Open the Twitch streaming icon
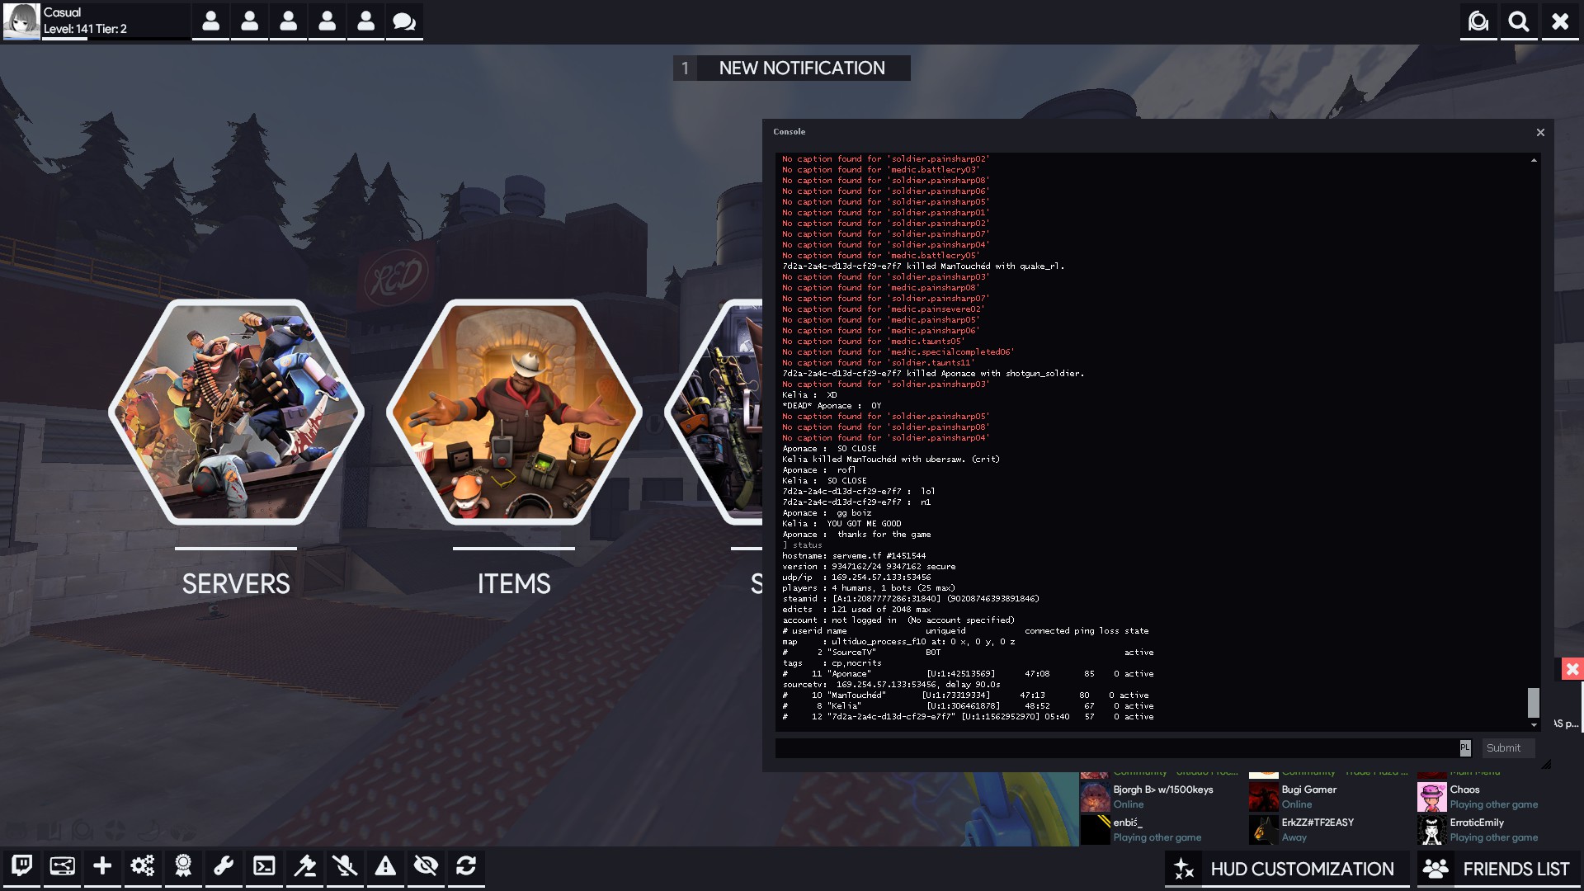 22,865
